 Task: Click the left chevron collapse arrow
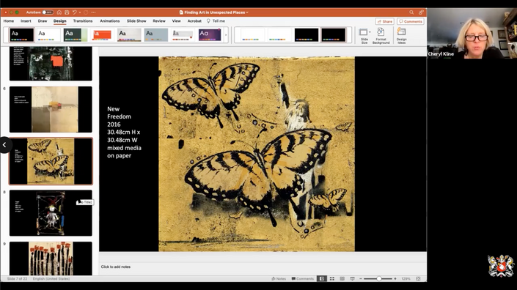[x=4, y=145]
